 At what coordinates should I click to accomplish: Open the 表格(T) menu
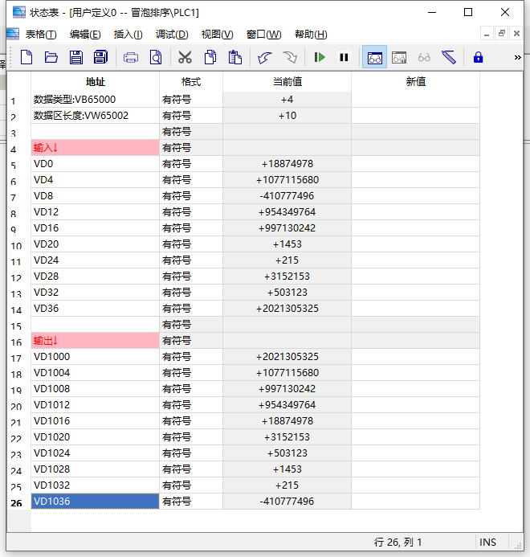pyautogui.click(x=41, y=35)
